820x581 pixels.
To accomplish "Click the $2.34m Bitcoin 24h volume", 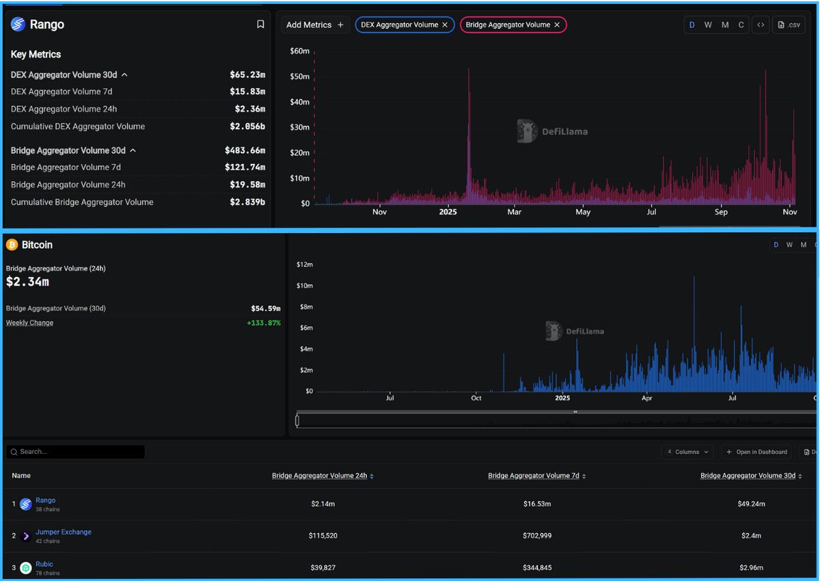I will click(27, 282).
